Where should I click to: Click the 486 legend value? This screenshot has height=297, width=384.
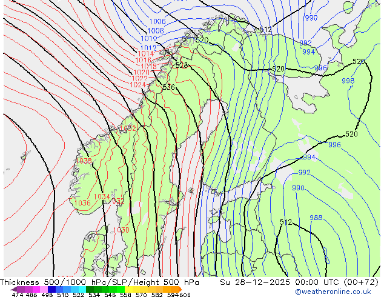tap(31, 295)
